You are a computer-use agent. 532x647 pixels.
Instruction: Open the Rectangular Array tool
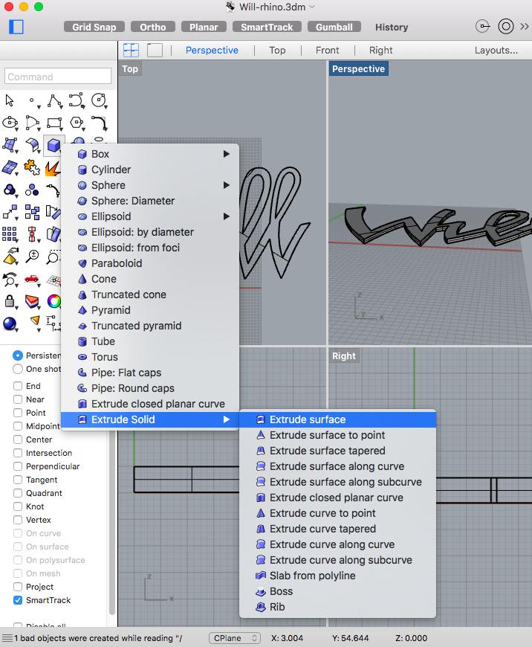pyautogui.click(x=10, y=234)
